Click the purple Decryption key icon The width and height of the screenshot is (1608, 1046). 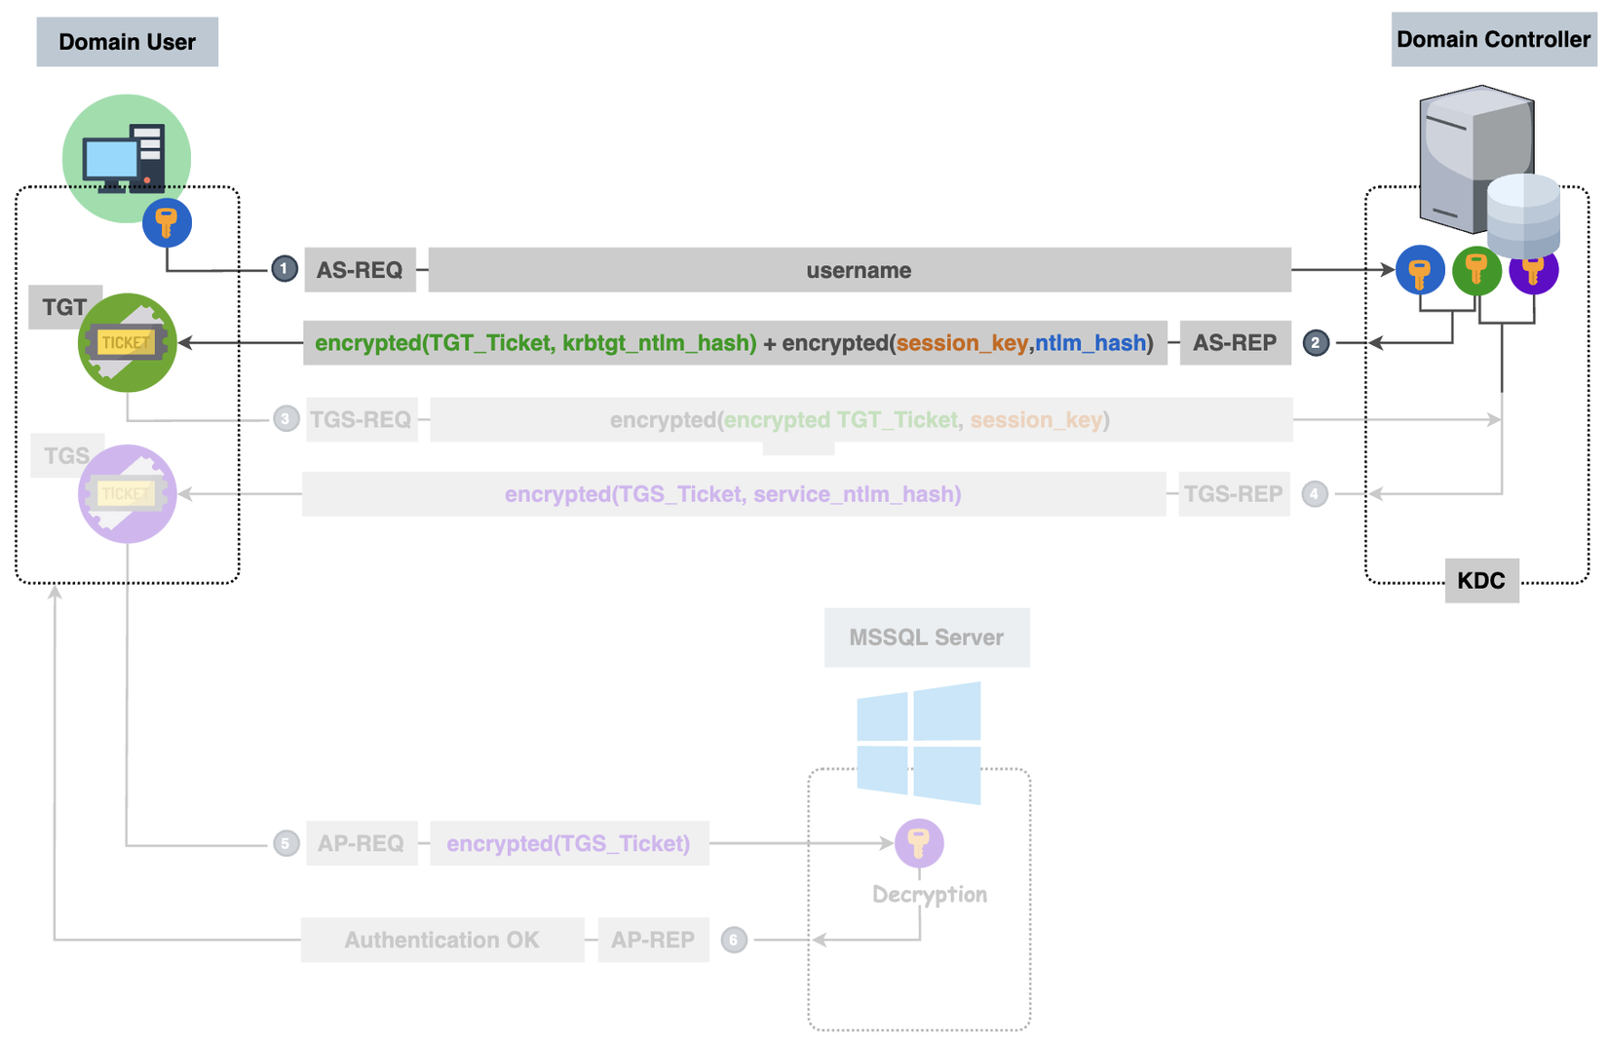coord(919,842)
